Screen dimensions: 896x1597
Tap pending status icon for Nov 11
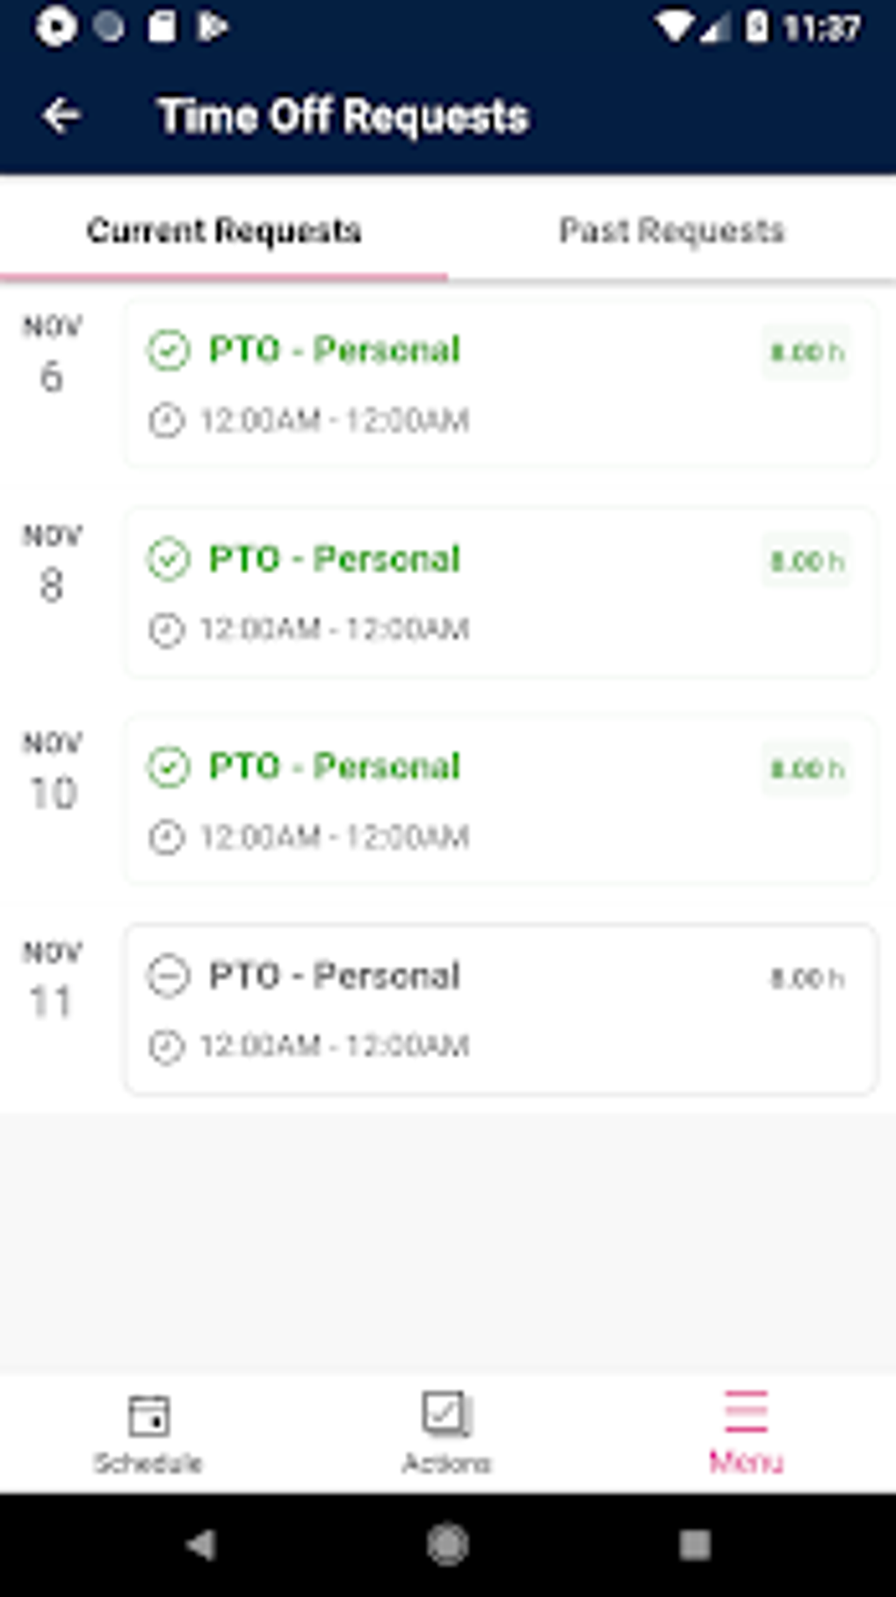(x=169, y=976)
